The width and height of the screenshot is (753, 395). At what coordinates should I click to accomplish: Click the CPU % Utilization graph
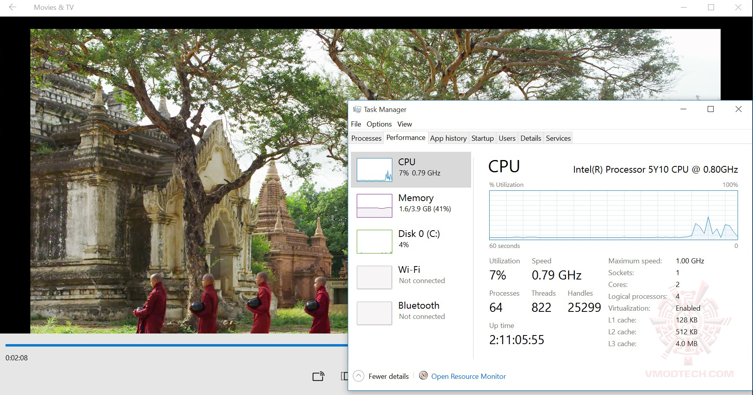(x=613, y=215)
